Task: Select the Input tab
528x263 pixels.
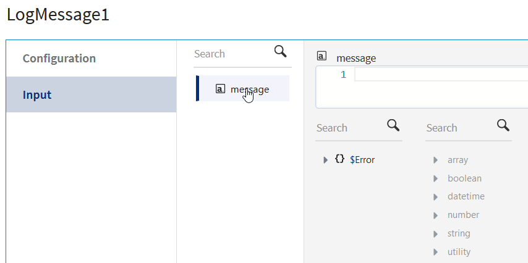Action: point(37,95)
